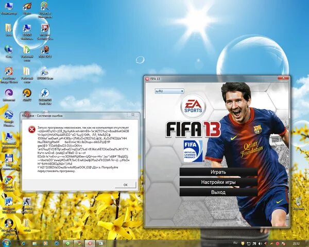The image size is (309, 247).
Task: Open the Корзина recycle bin icon
Action: click(x=298, y=203)
